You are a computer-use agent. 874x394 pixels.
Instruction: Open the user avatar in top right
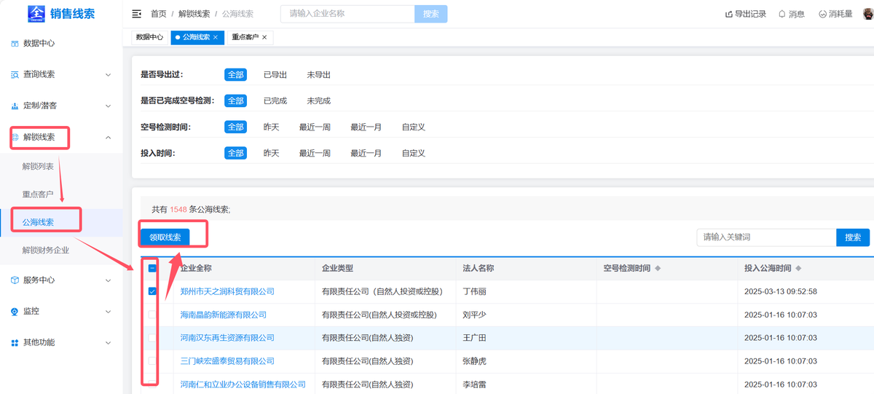click(x=867, y=14)
